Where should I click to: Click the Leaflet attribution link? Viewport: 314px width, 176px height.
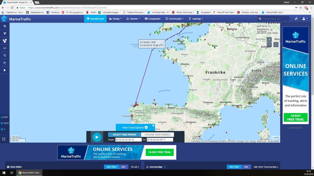(x=276, y=137)
